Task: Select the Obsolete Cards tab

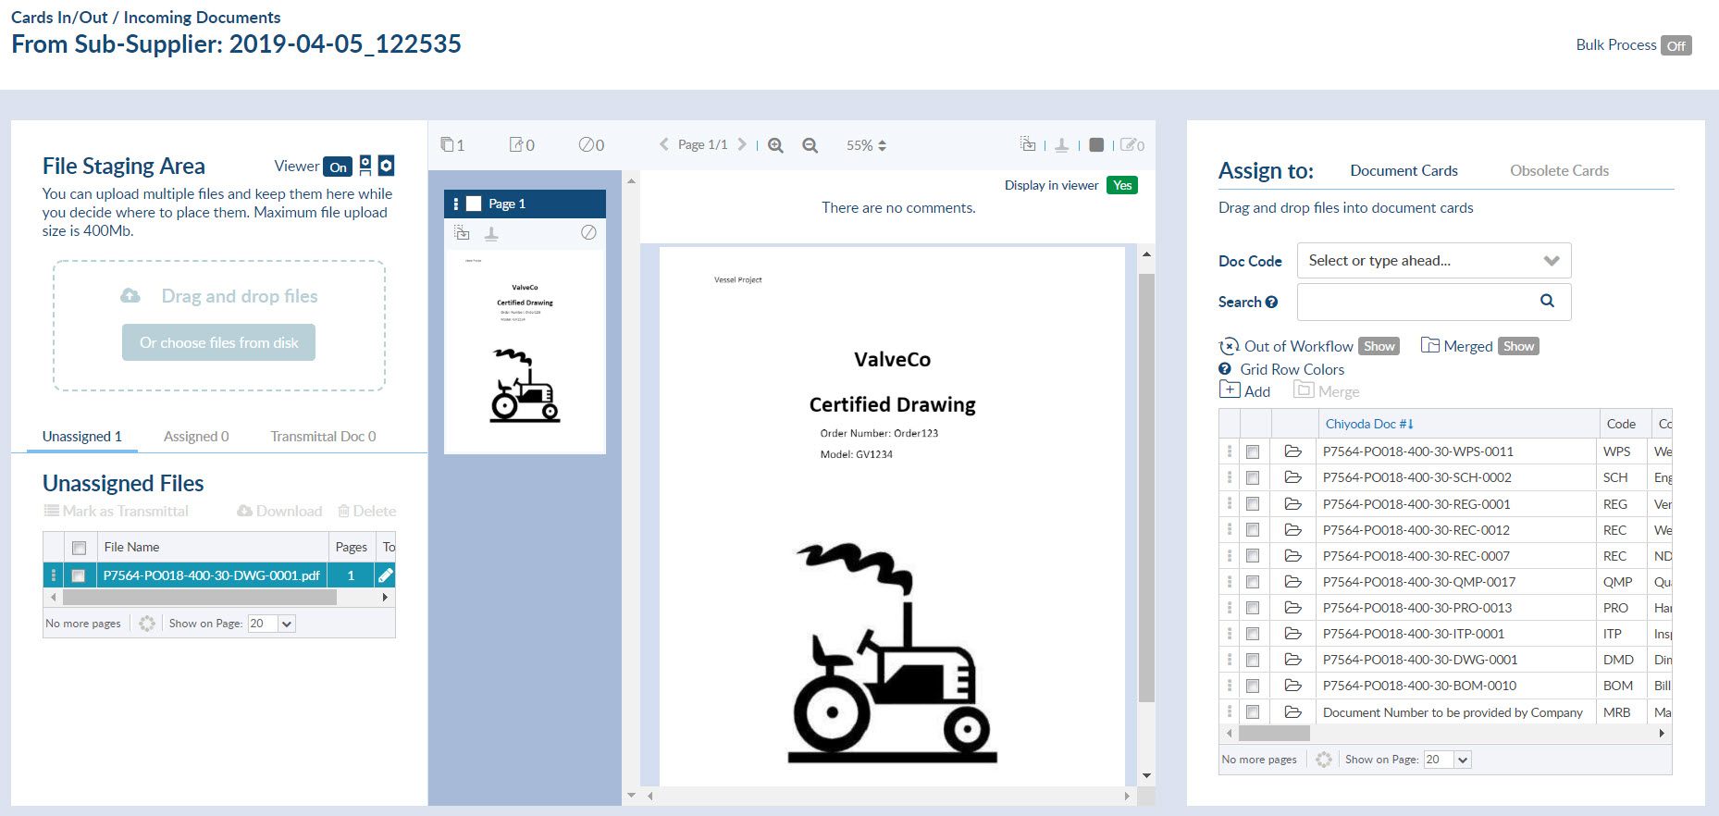Action: click(x=1559, y=171)
